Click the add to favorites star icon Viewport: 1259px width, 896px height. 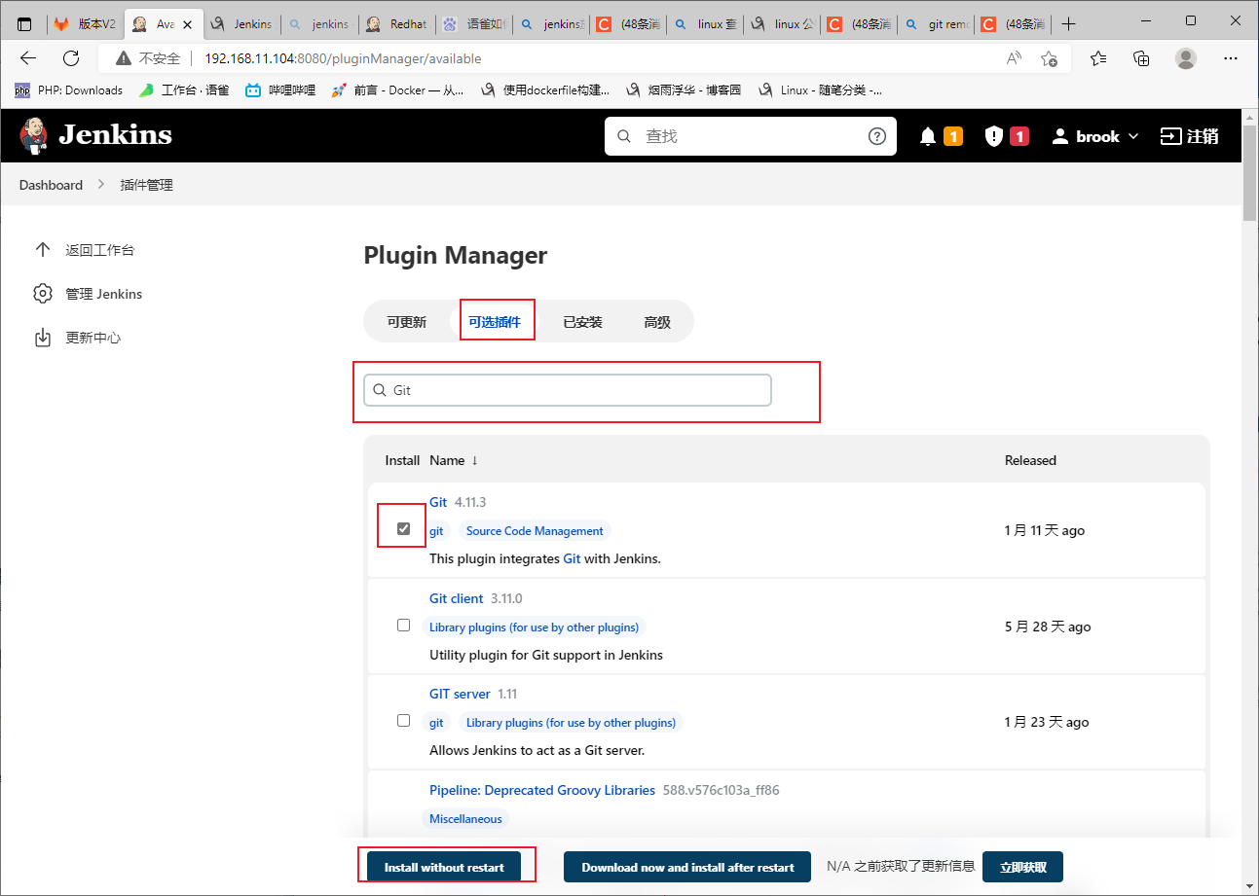click(x=1049, y=58)
